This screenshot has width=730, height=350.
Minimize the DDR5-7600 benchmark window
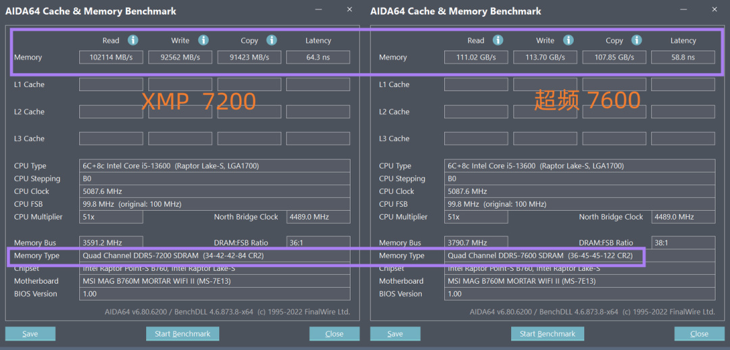click(x=684, y=9)
